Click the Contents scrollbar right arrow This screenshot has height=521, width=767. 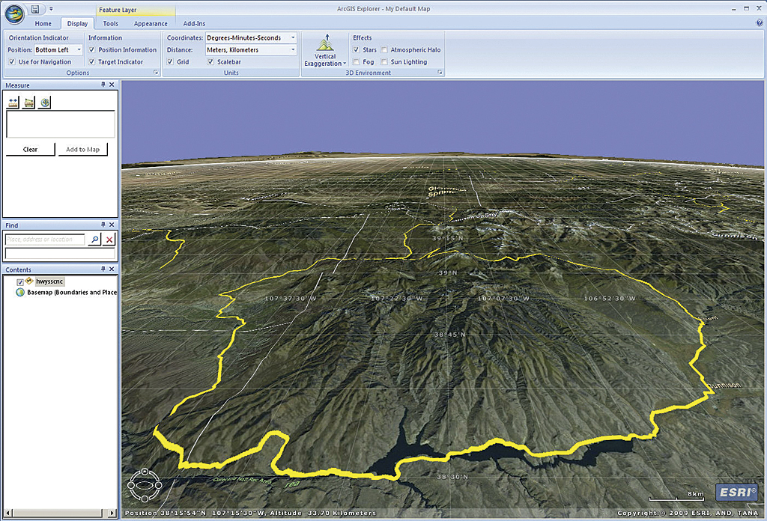tap(113, 514)
